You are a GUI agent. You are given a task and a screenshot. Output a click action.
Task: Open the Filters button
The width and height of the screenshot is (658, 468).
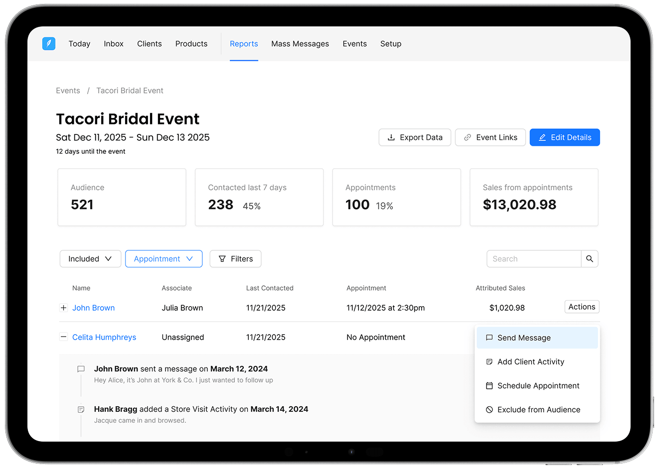[235, 259]
